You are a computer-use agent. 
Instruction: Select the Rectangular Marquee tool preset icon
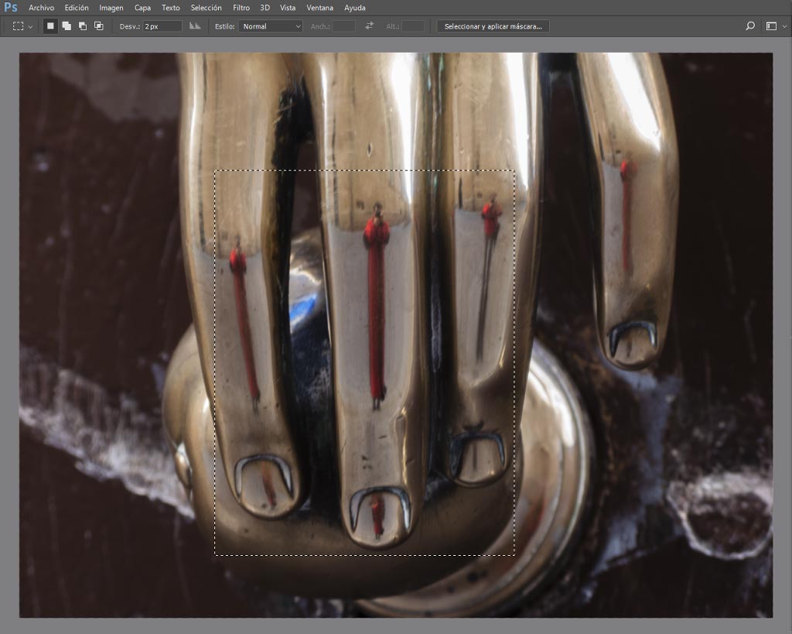19,26
